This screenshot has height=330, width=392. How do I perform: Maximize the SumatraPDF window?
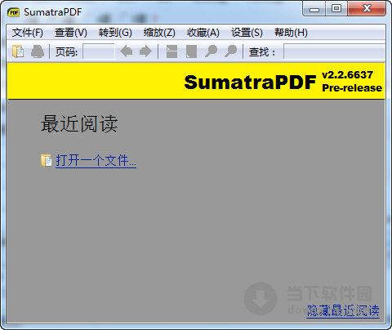tap(336, 9)
